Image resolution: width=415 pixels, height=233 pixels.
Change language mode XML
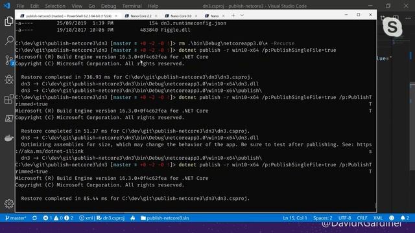click(x=377, y=218)
